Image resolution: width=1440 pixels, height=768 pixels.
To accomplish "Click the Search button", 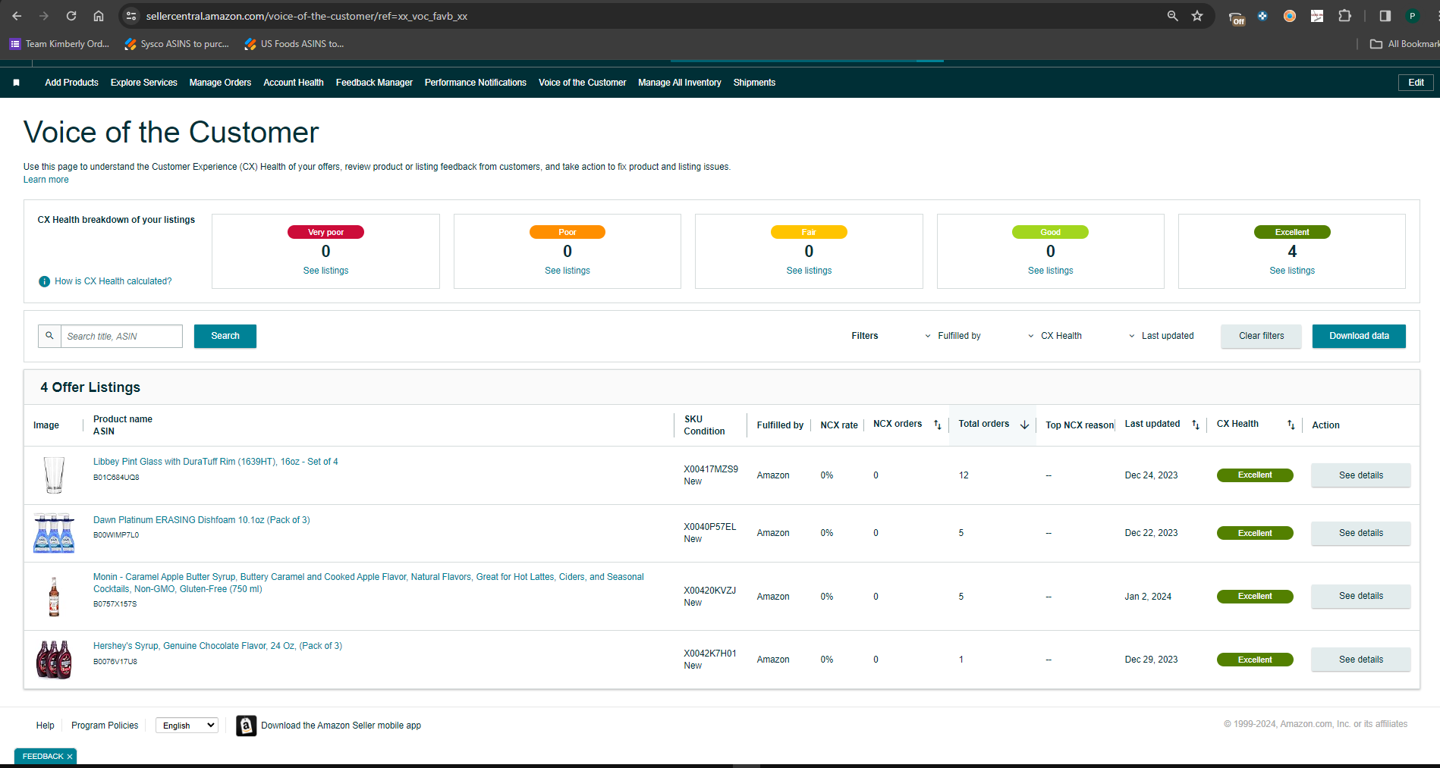I will tap(225, 336).
